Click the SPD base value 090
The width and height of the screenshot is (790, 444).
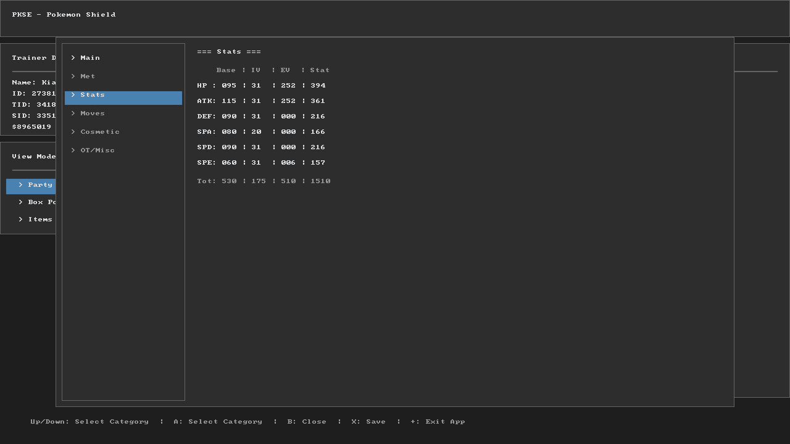(x=229, y=147)
